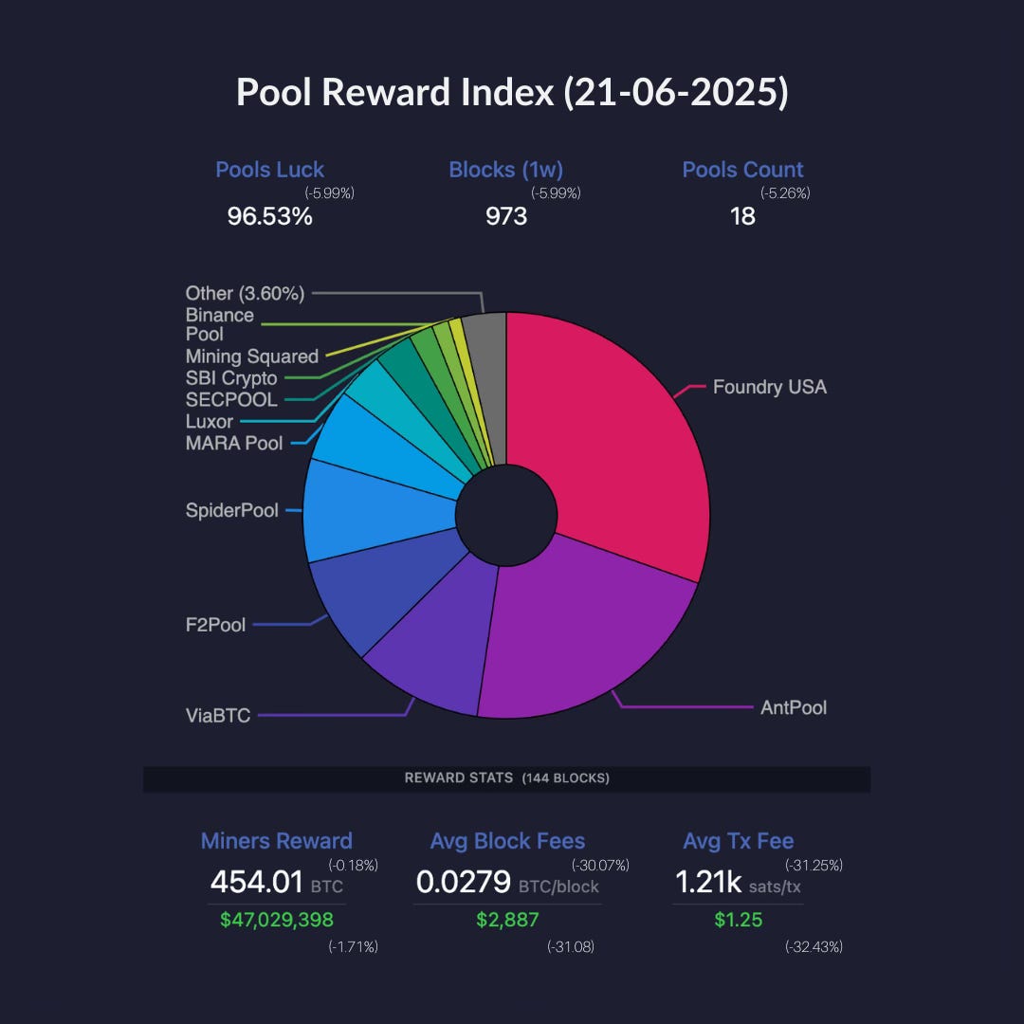Viewport: 1024px width, 1024px height.
Task: Click the '(-31.25%)' tx fee change
Action: point(814,866)
